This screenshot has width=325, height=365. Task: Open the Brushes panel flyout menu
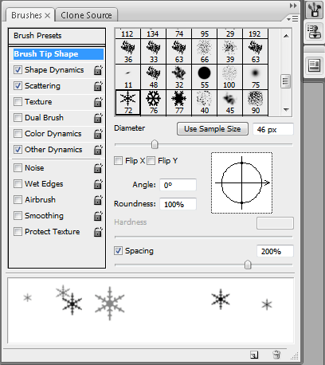coord(292,19)
